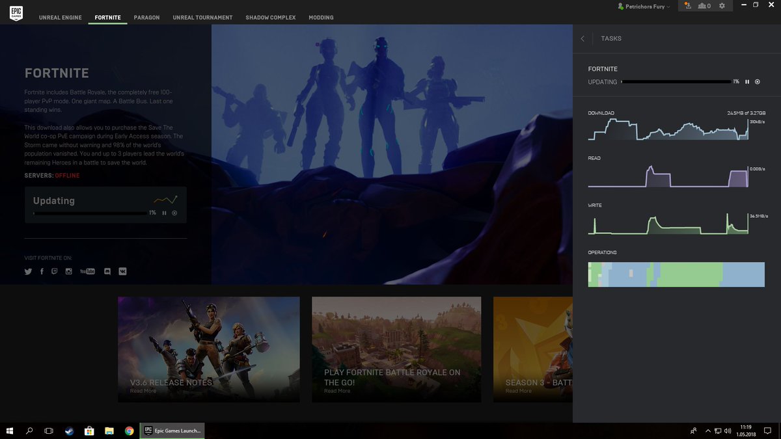Click the download speed graph icon

pos(165,200)
